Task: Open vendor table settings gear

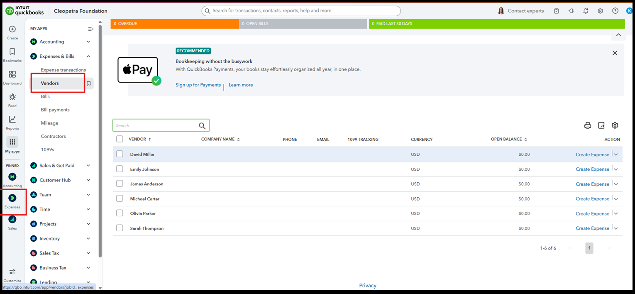Action: click(615, 125)
